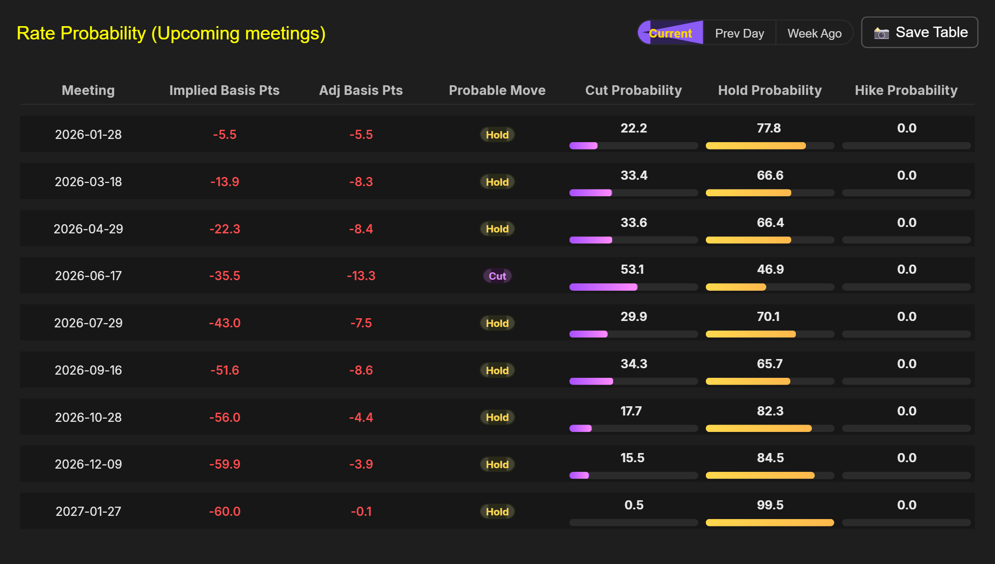
Task: Click the Adj Basis Pts column header
Action: (361, 90)
